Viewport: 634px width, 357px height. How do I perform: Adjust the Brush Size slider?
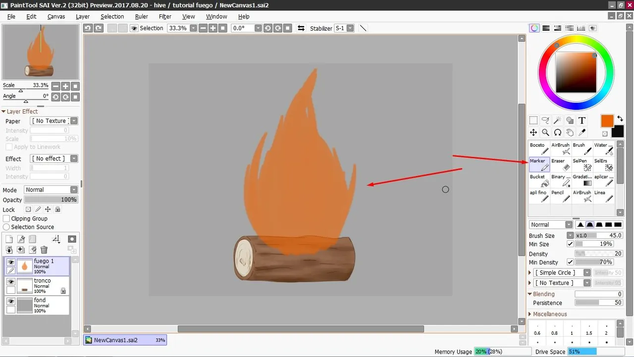599,235
